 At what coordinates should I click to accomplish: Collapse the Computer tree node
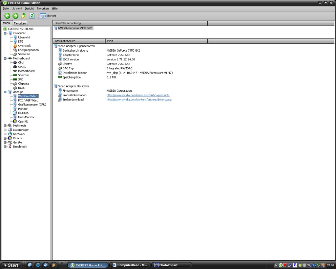pyautogui.click(x=5, y=33)
